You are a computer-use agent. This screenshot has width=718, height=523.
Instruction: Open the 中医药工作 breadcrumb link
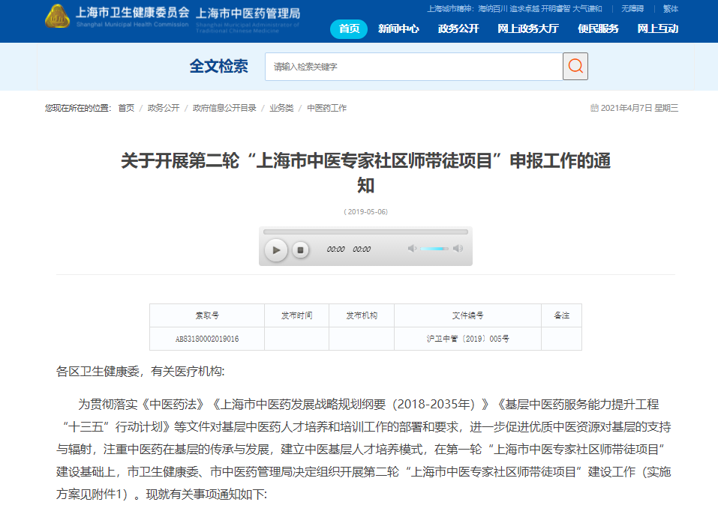(x=326, y=108)
